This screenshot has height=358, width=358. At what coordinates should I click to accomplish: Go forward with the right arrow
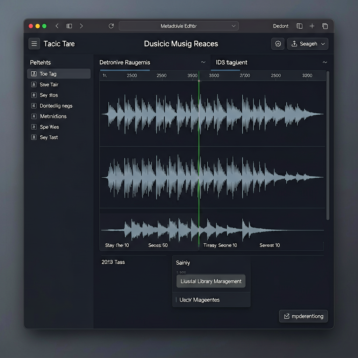81,26
